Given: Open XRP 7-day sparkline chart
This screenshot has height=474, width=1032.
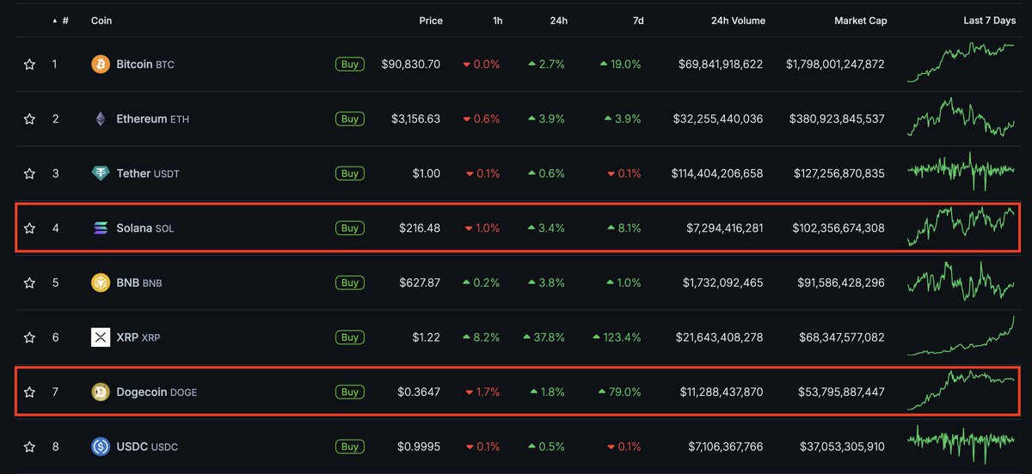Looking at the screenshot, I should [961, 336].
